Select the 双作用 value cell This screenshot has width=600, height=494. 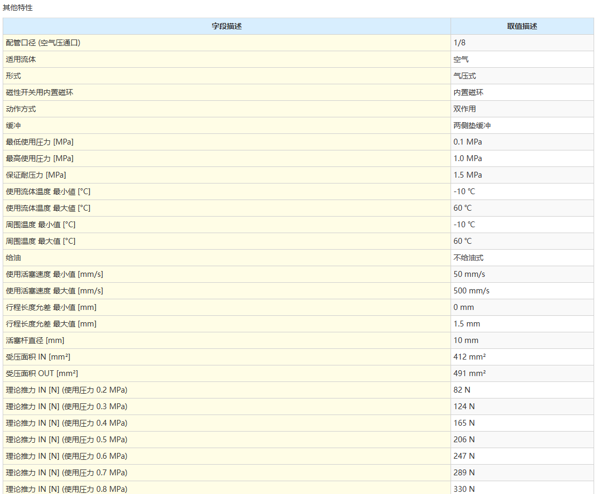464,109
